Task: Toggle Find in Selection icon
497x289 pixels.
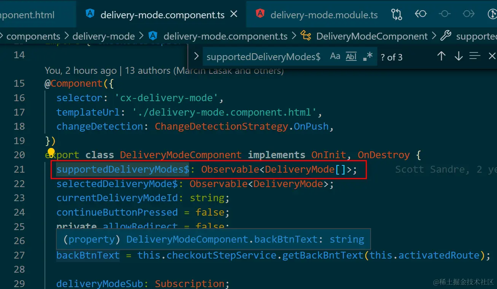Action: tap(475, 56)
